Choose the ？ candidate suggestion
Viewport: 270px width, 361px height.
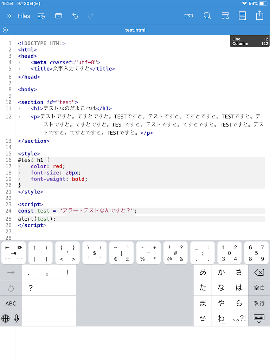click(x=31, y=288)
